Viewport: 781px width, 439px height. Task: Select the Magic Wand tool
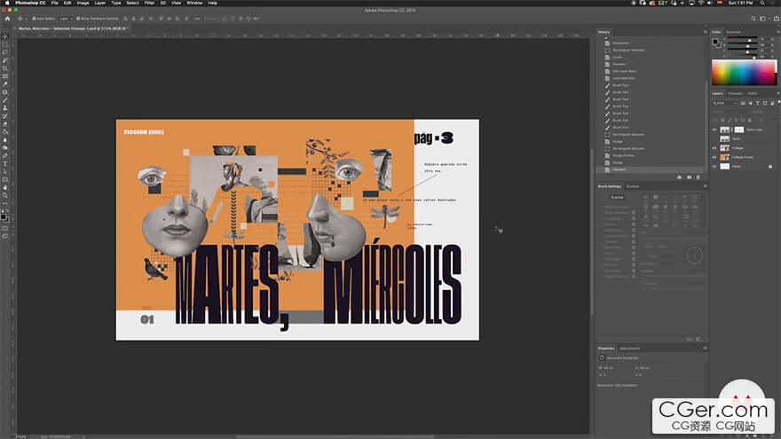click(x=5, y=60)
